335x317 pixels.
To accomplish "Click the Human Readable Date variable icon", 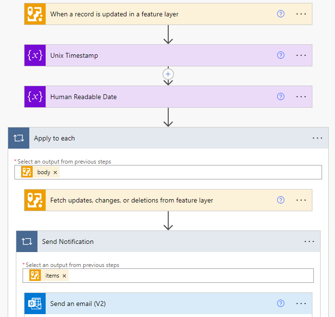I will (x=35, y=97).
